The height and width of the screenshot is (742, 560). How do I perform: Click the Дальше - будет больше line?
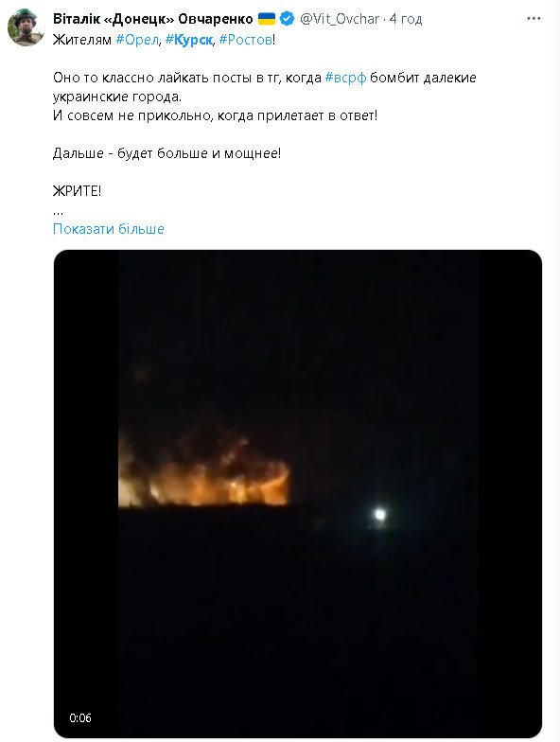[166, 153]
